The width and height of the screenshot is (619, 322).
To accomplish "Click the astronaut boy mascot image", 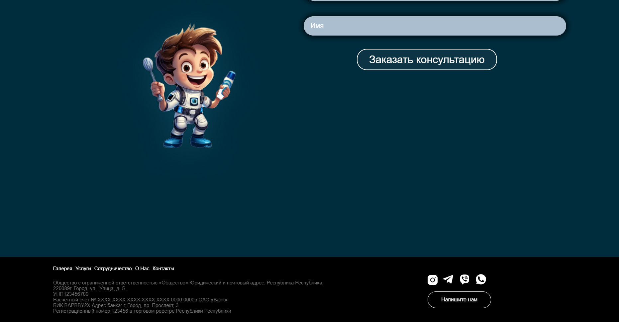I will (189, 86).
